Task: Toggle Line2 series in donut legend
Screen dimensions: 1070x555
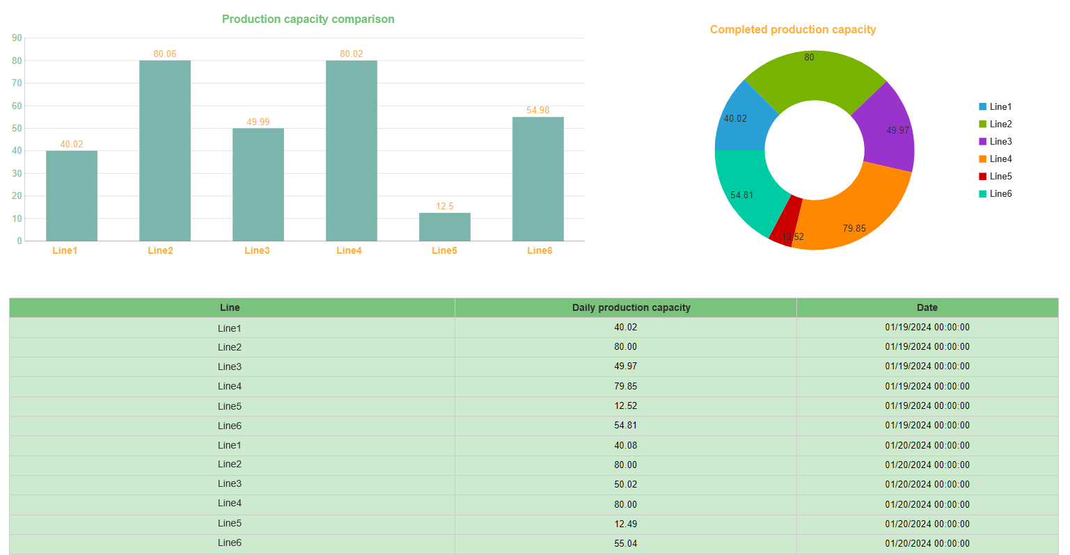Action: [1000, 124]
